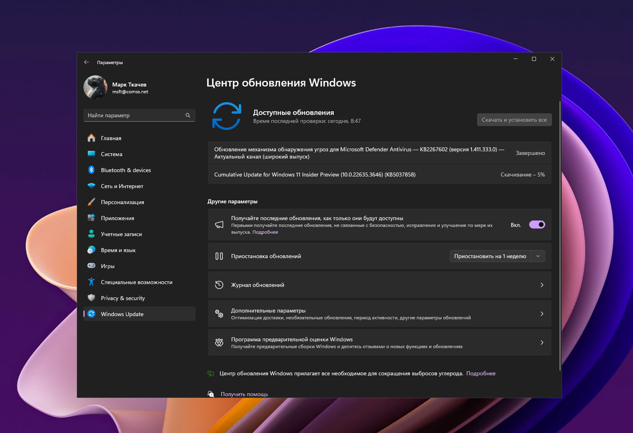Maximize the Параметры window
This screenshot has width=633, height=433.
pos(534,59)
